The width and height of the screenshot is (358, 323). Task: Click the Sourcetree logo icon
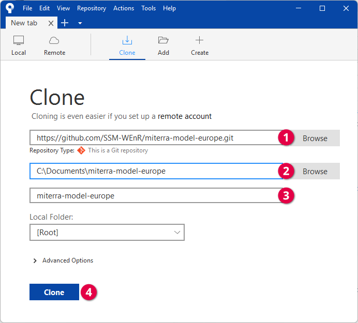click(x=10, y=8)
